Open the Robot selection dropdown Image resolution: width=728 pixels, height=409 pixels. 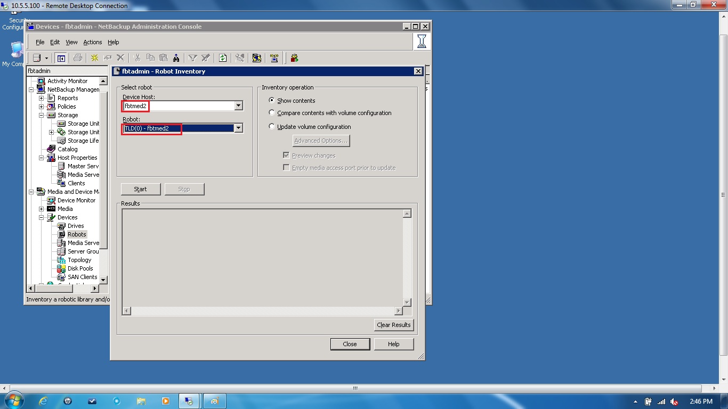tap(238, 128)
